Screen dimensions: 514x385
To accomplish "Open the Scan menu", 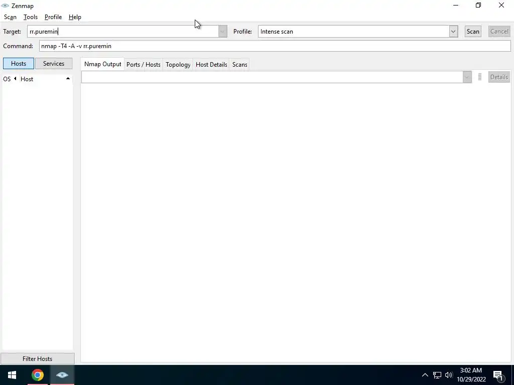I will [10, 17].
